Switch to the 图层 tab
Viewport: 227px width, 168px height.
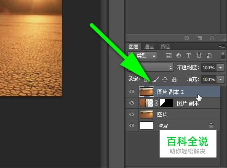pyautogui.click(x=134, y=47)
